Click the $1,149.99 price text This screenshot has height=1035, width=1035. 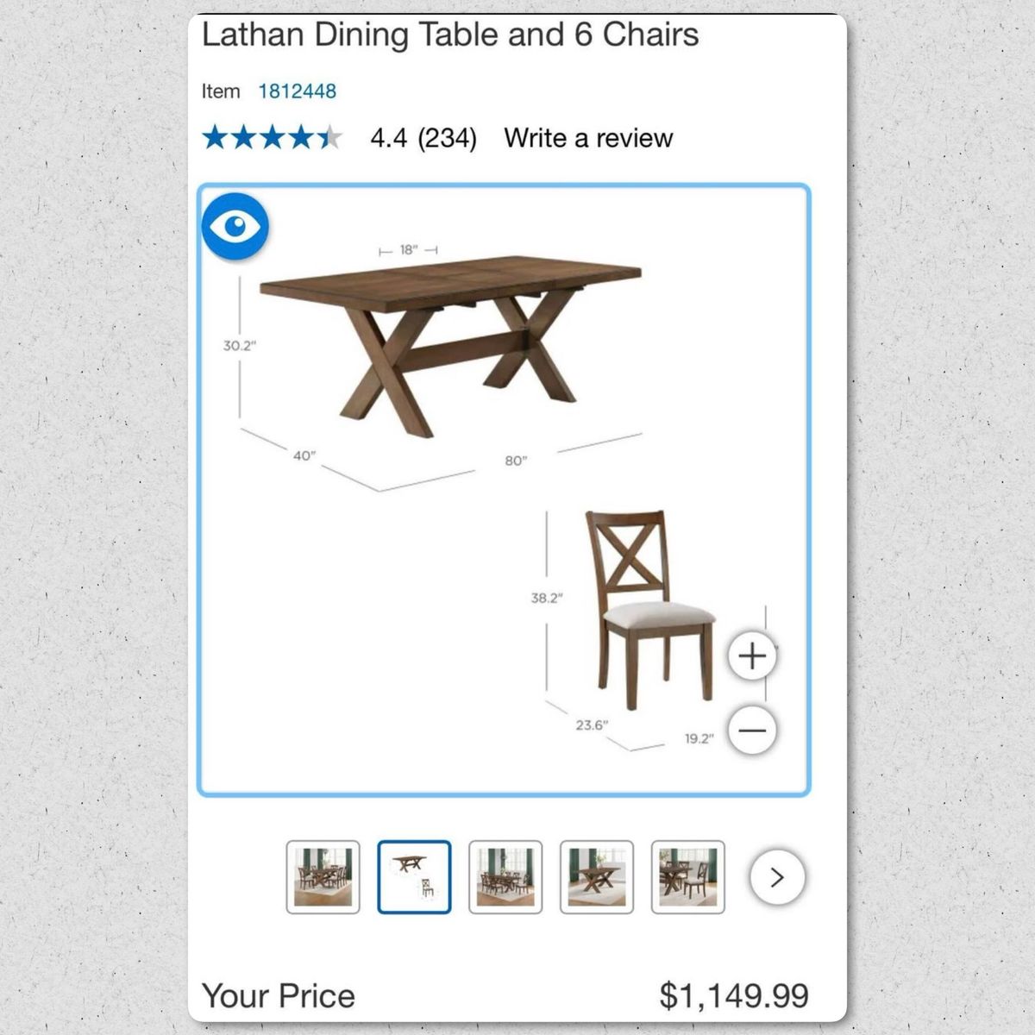(734, 995)
